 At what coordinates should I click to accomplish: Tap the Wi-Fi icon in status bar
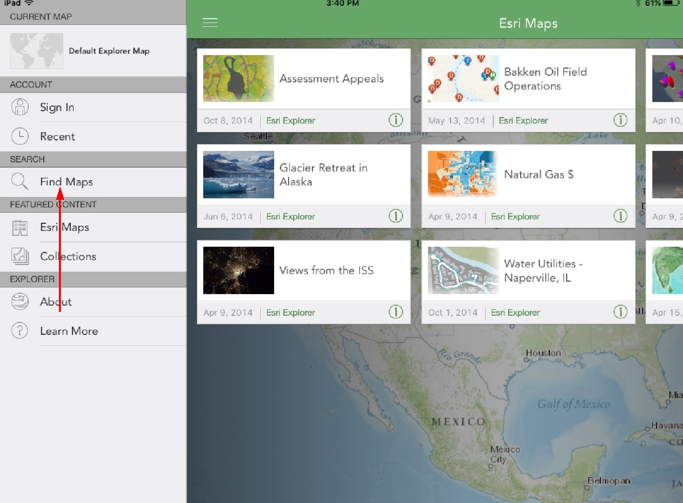coord(29,3)
